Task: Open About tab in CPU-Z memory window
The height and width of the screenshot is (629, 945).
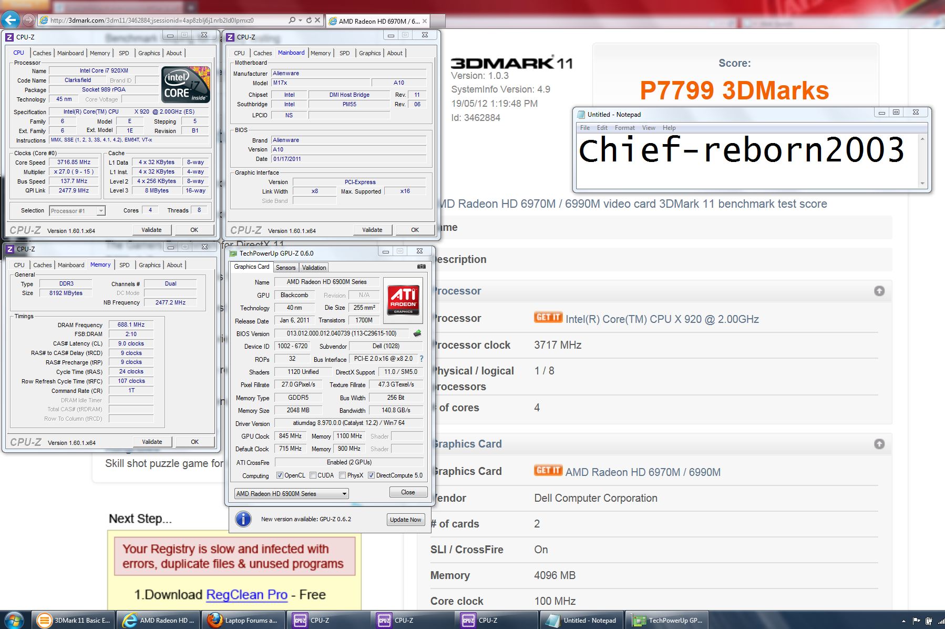Action: 174,265
